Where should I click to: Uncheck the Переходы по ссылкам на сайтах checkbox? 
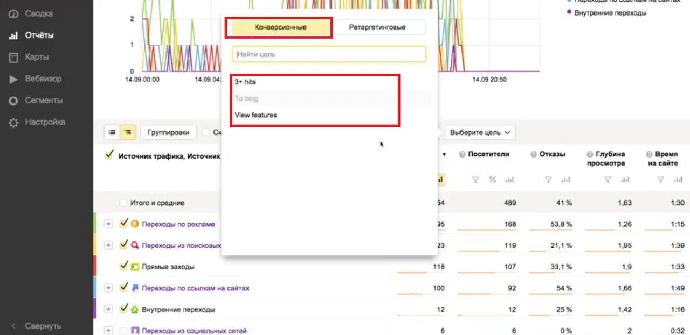[x=124, y=288]
